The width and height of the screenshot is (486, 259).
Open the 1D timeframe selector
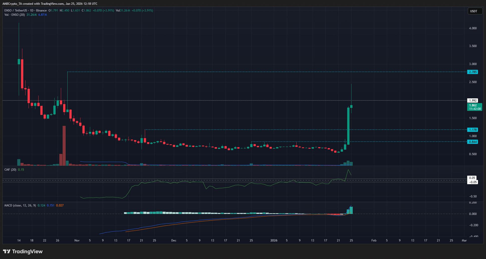tap(31, 11)
